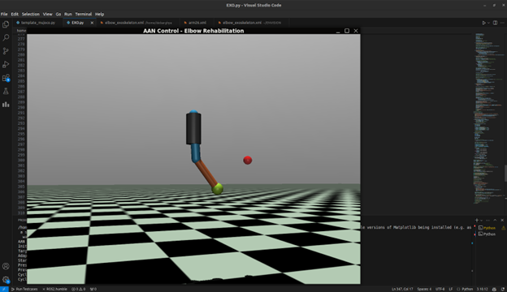Select the second Python terminal entry
Screen dimensions: 507x292
pos(487,234)
